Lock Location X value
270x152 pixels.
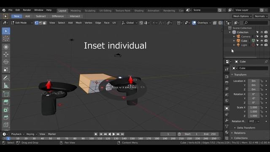262,81
